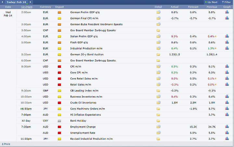Open detail folder for Business Inventories m/m
Image resolution: width=234 pixels, height=147 pixels.
pyautogui.click(x=159, y=97)
